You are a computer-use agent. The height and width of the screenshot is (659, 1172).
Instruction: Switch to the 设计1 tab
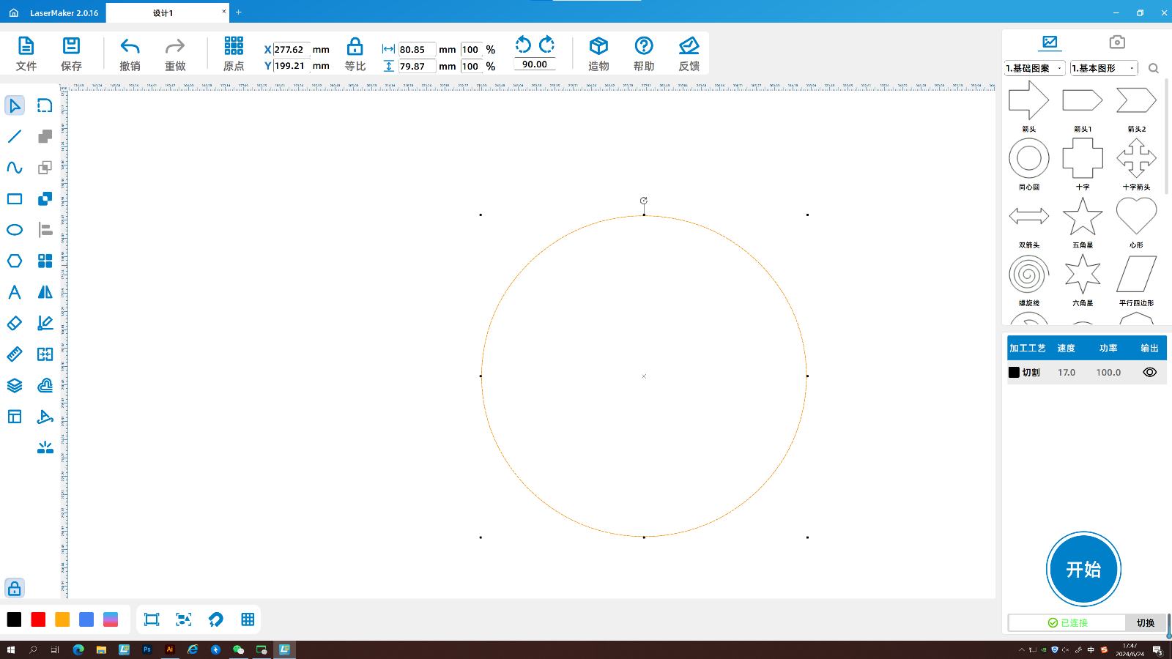163,13
